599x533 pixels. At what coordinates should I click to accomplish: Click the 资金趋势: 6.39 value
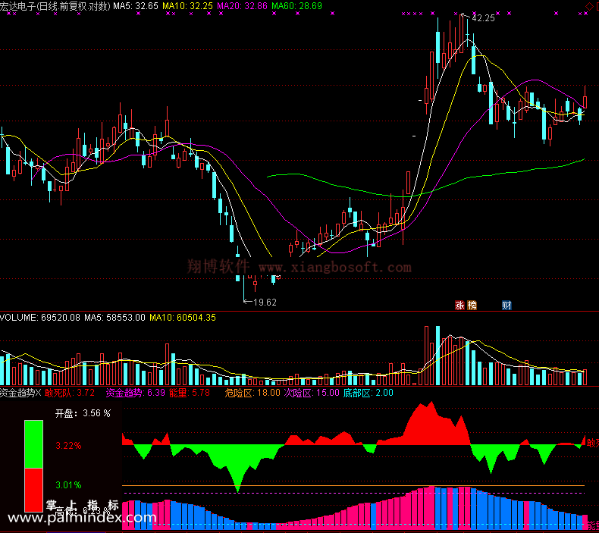coord(135,393)
